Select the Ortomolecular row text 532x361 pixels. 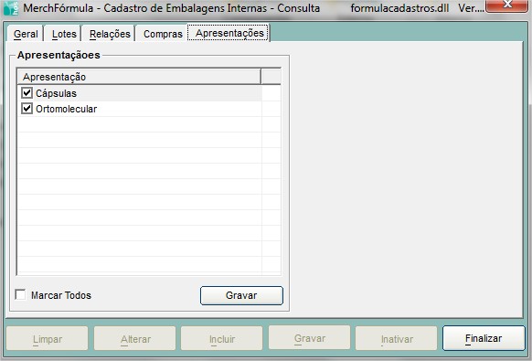point(66,109)
